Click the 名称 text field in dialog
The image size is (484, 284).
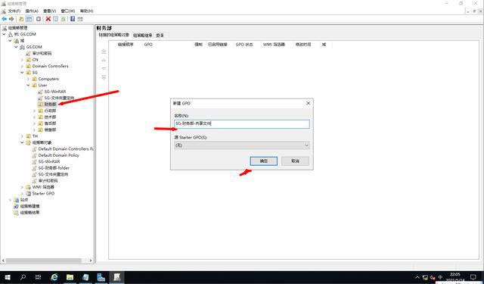(242, 123)
